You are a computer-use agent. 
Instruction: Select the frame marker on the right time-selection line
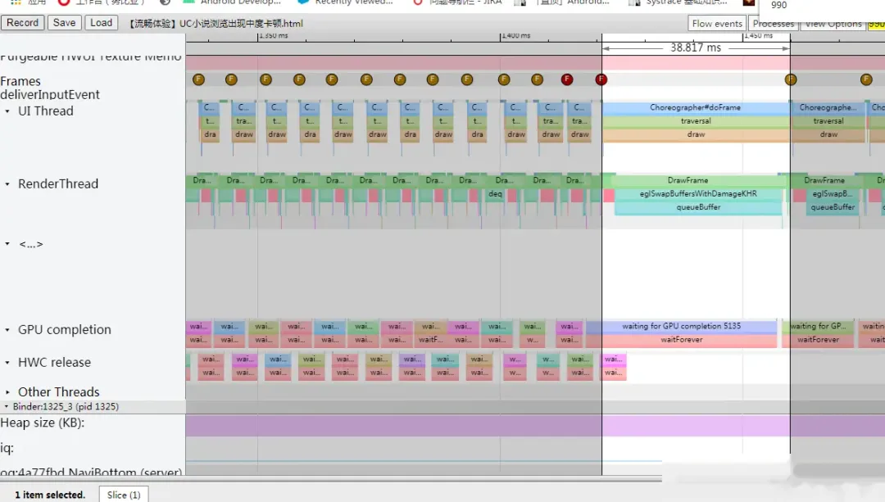coord(791,79)
